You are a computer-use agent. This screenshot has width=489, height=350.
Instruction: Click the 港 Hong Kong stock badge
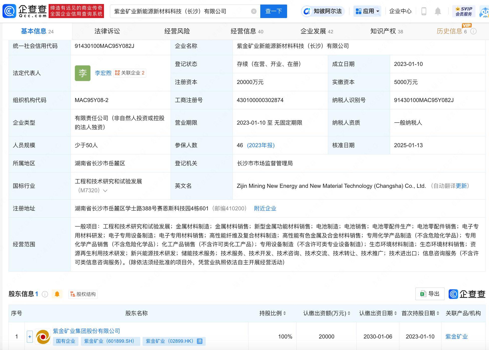point(200,341)
